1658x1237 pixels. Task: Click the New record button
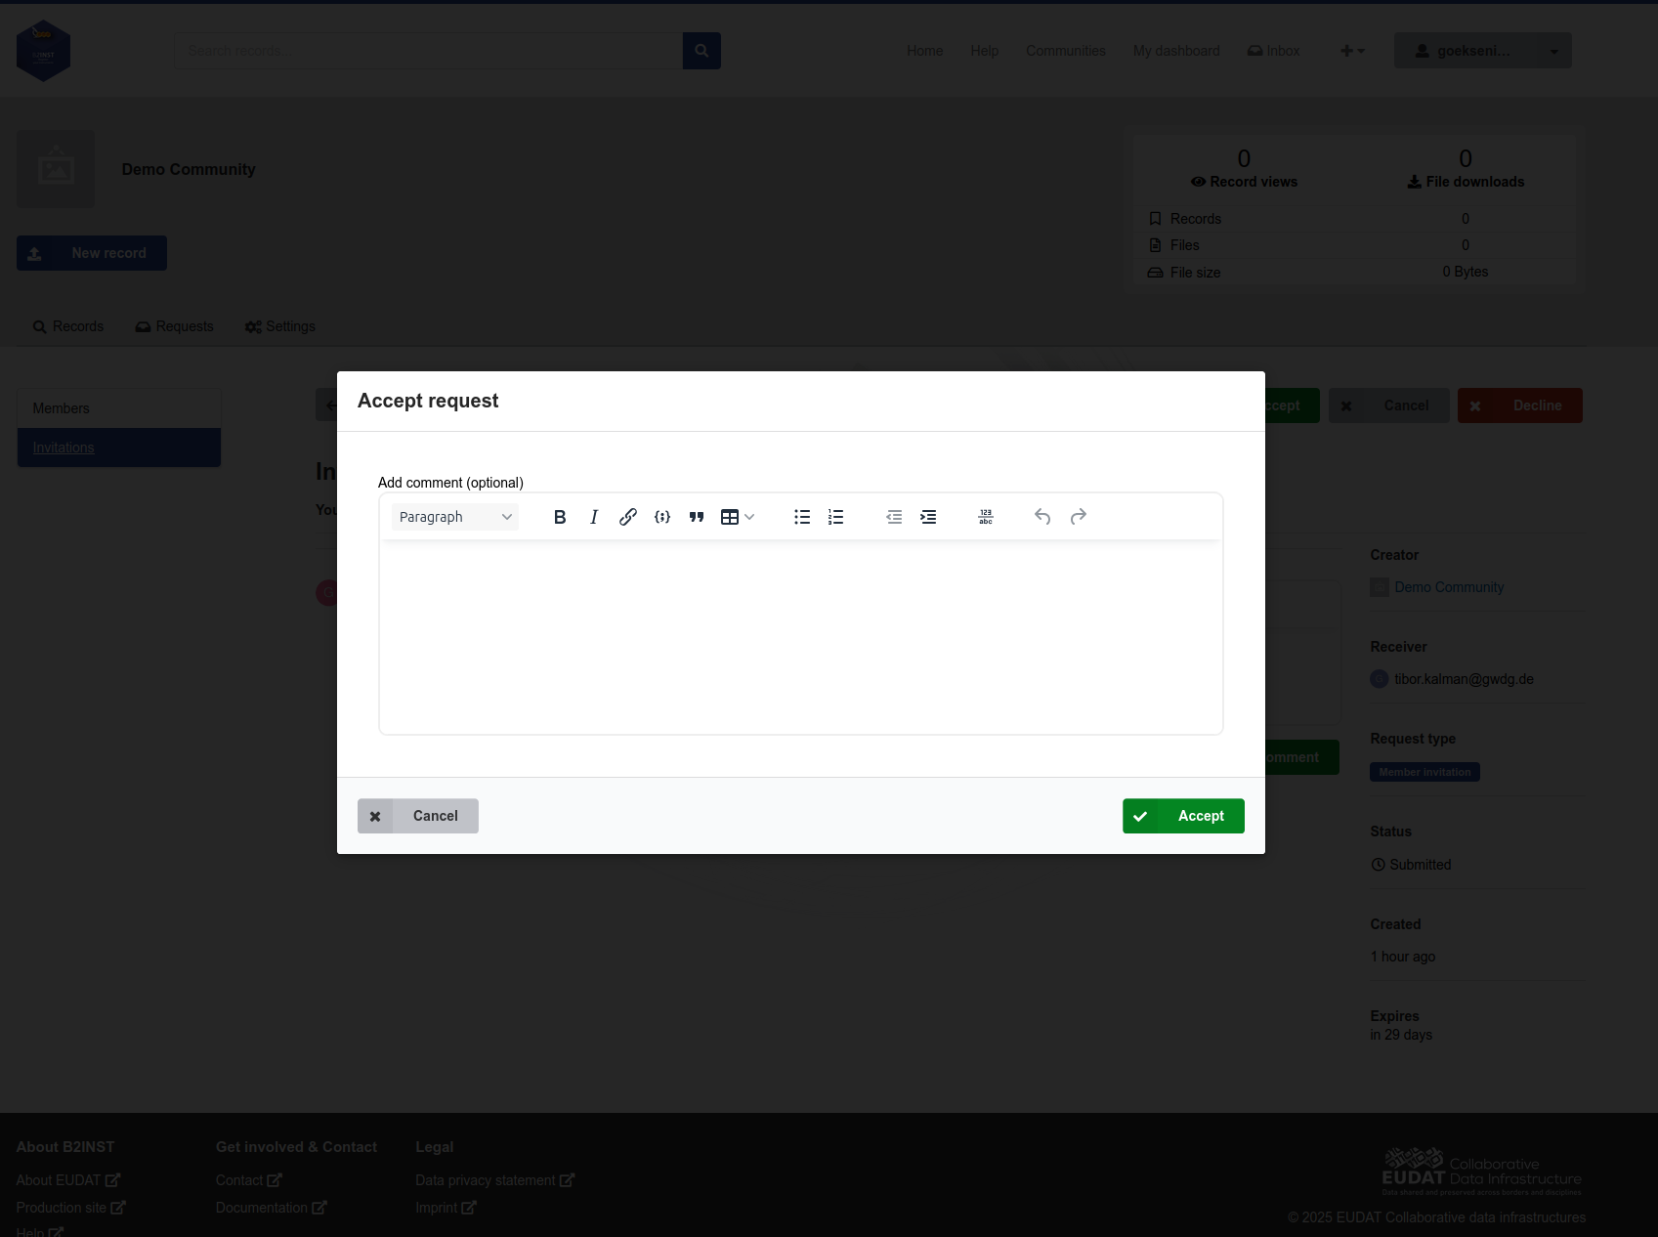92,253
